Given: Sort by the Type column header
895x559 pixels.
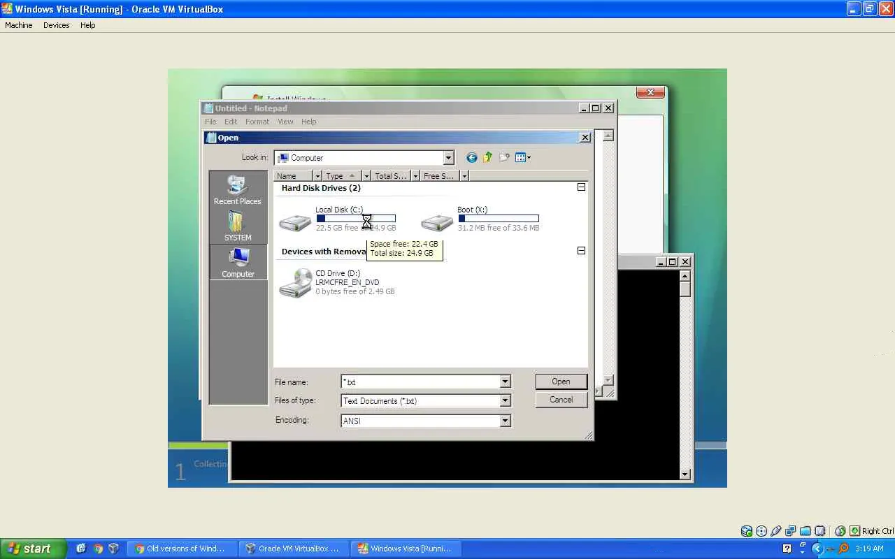Looking at the screenshot, I should (343, 176).
